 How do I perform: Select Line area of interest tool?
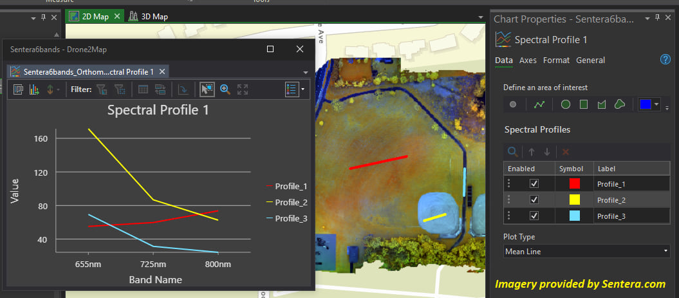pos(539,104)
